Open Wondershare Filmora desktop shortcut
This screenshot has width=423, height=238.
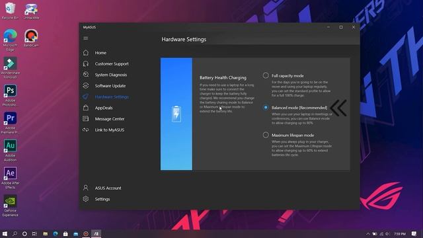11,67
